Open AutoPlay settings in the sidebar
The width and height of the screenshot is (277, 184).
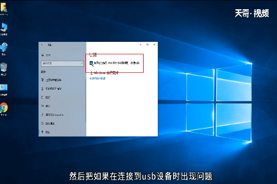pos(48,123)
